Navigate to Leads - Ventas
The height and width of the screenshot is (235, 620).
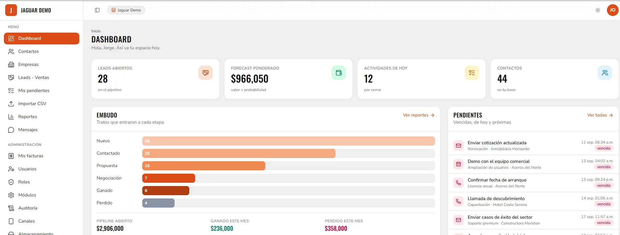41,78
